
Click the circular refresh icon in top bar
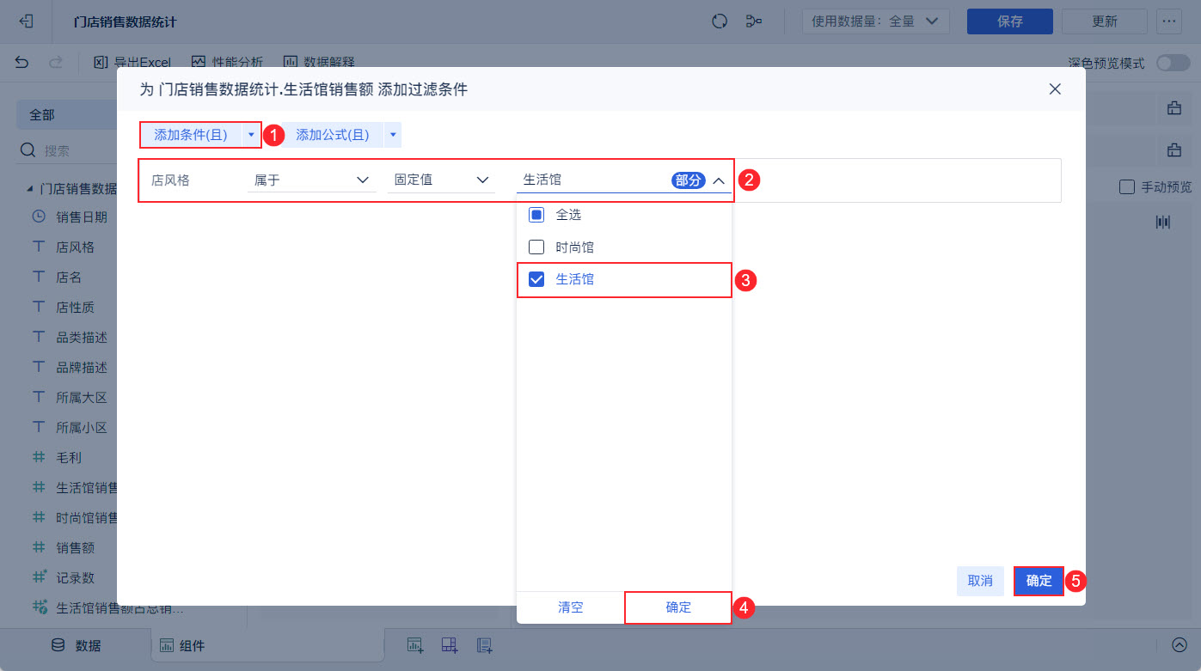[x=720, y=21]
